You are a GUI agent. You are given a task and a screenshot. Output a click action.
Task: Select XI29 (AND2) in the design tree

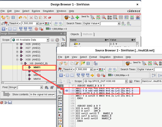click(33, 56)
